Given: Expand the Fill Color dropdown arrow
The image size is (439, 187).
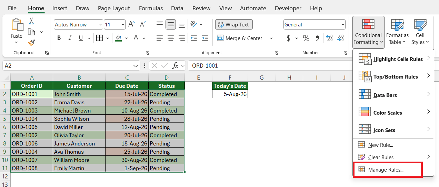Looking at the screenshot, I should (x=126, y=38).
